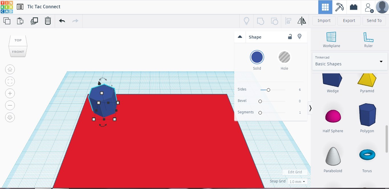Click the Align tool

288,21
